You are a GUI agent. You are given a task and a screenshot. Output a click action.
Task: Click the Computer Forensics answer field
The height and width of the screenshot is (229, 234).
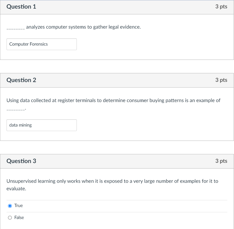click(x=41, y=44)
